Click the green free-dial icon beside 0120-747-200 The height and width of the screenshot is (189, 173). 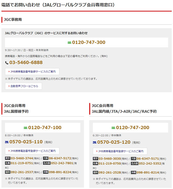click(x=113, y=128)
